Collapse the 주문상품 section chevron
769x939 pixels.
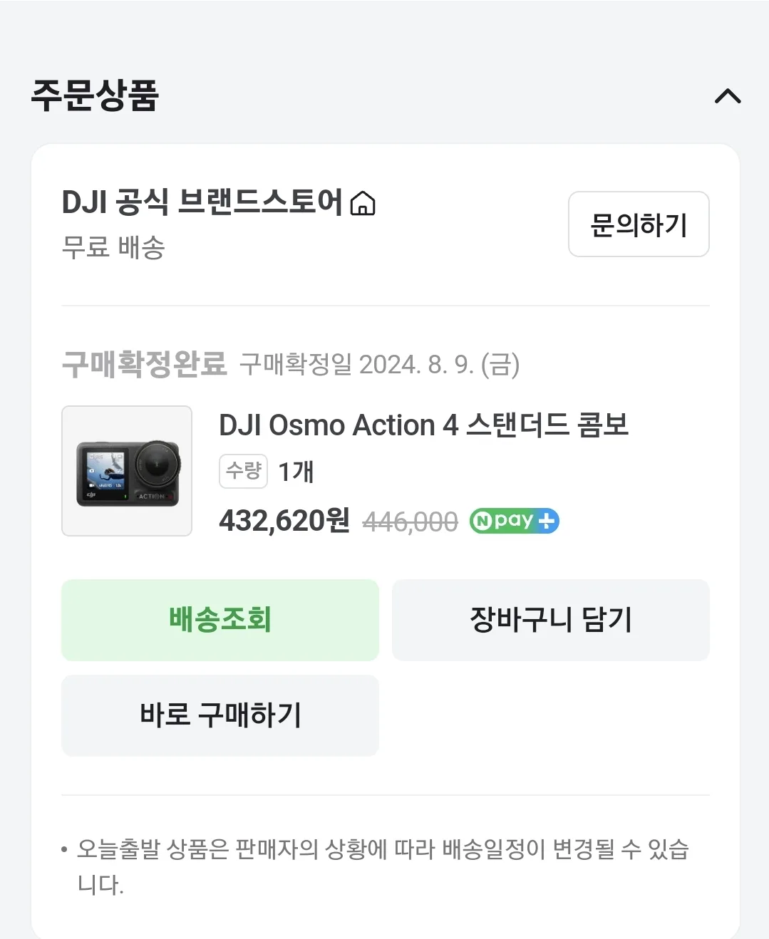[x=728, y=95]
